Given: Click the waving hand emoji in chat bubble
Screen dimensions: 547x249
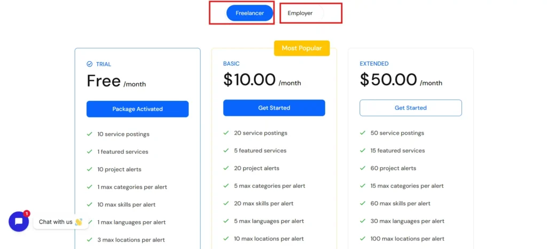Looking at the screenshot, I should coord(79,222).
